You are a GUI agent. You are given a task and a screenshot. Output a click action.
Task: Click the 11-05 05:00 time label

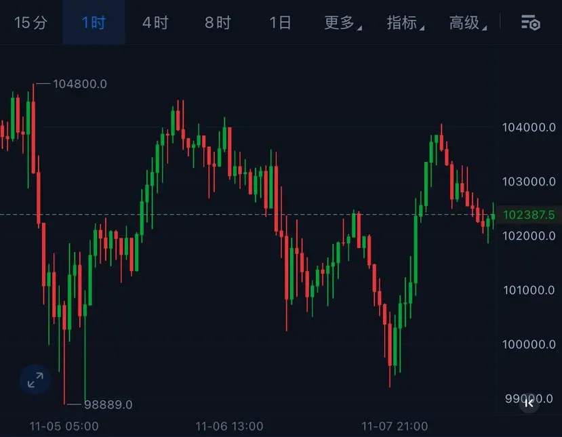point(64,426)
